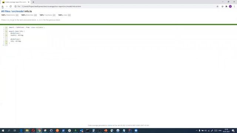Open a new browser tab
Viewport: 237px width, 133px height.
coord(33,2)
